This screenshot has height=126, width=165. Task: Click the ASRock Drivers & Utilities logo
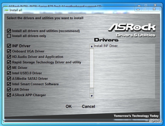132,30
